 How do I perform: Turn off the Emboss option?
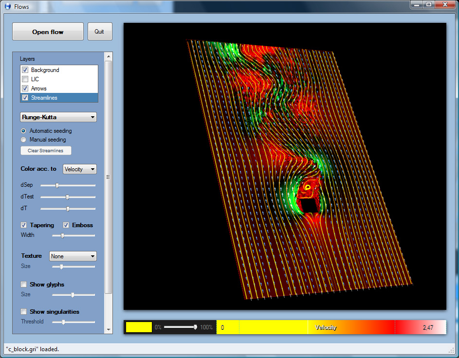[66, 225]
